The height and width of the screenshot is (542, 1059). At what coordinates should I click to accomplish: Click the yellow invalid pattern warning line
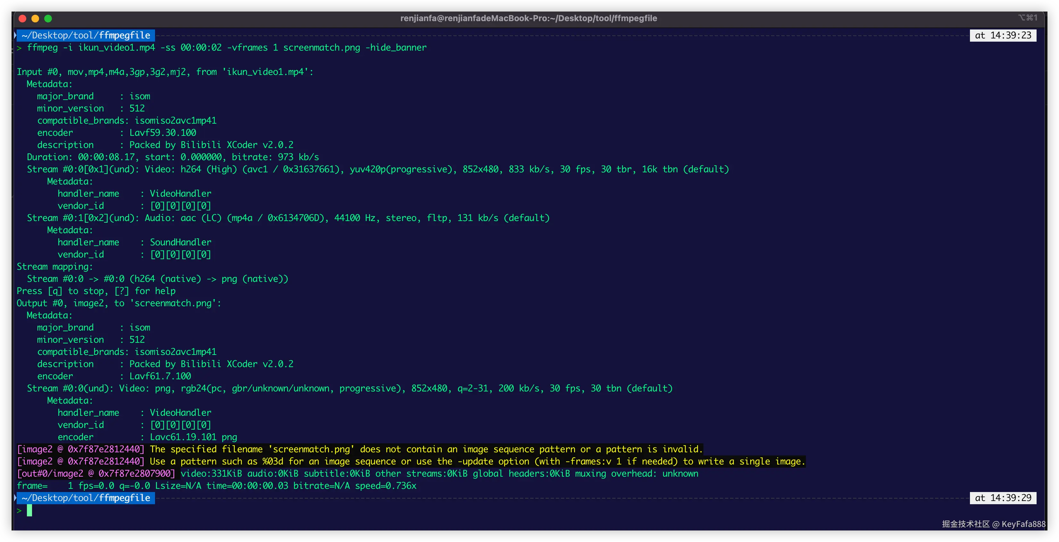pos(426,449)
